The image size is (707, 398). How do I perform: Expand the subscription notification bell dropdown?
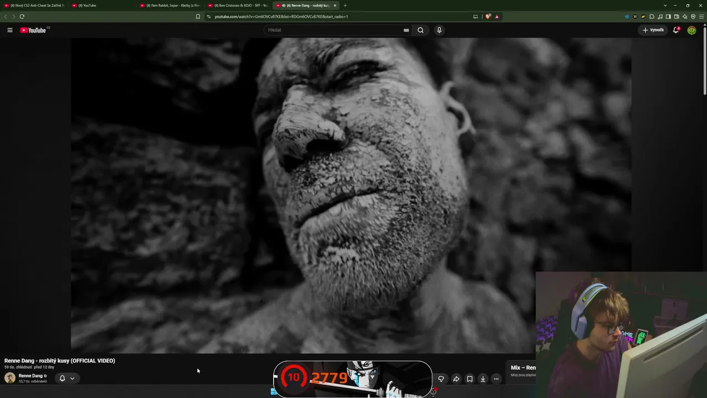coord(67,378)
